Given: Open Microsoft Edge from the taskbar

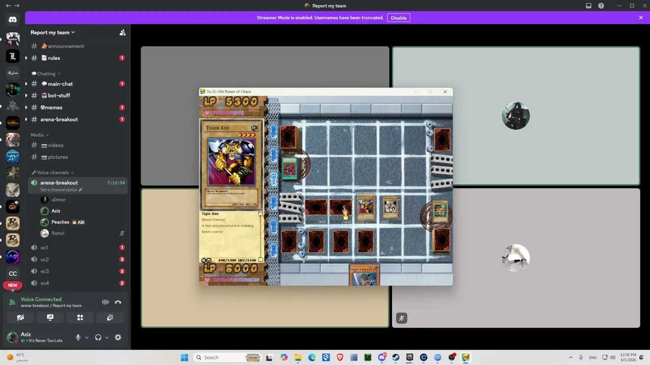Looking at the screenshot, I should [312, 357].
